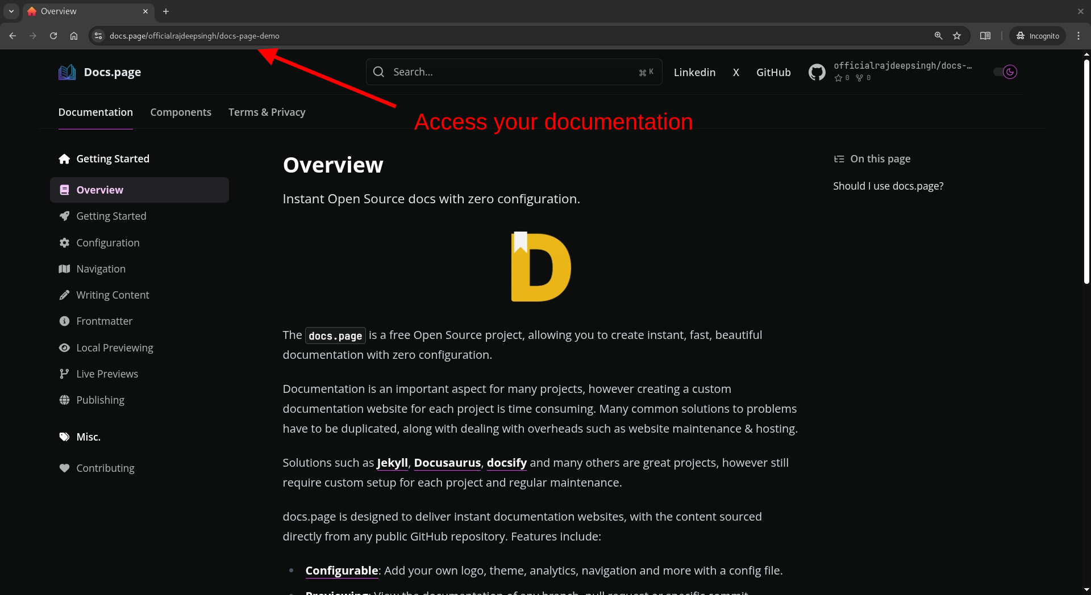Select Overview in the sidebar

[139, 190]
